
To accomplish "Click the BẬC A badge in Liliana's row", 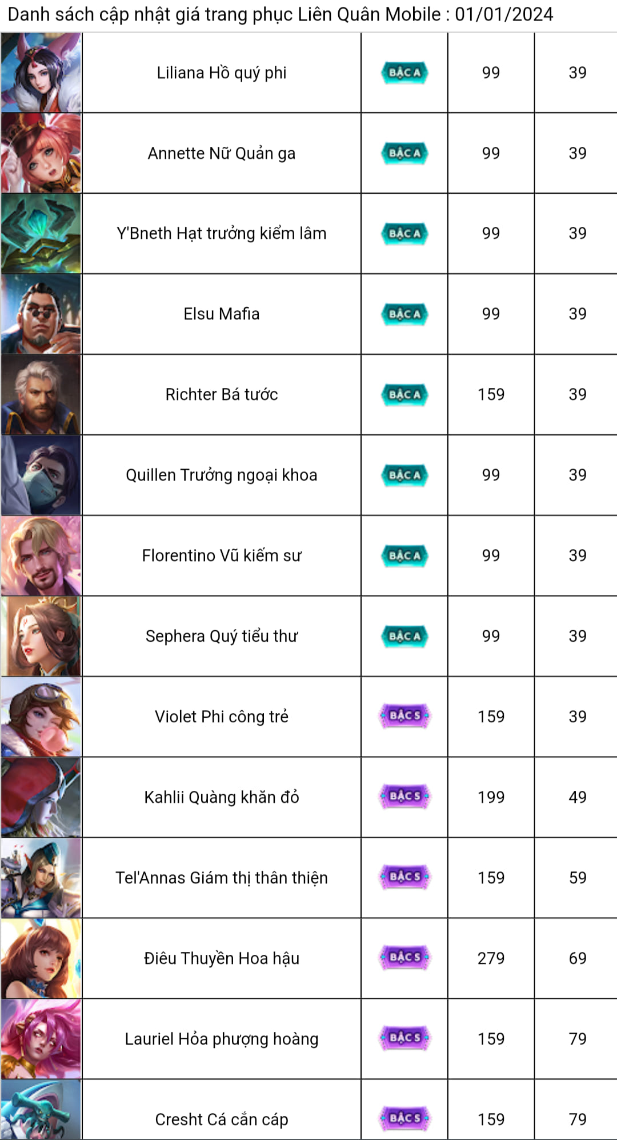I will point(404,73).
